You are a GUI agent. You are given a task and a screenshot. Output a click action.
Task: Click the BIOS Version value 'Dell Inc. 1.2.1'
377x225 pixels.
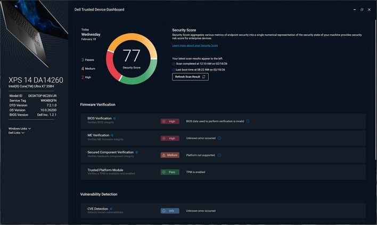[47, 115]
